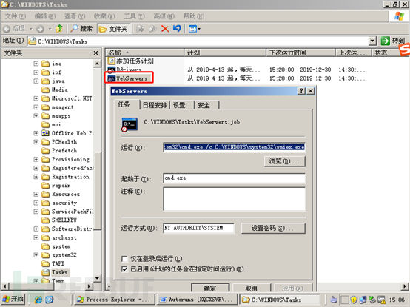Viewport: 410px width, 307px height.
Task: Click the Run as NT AUTHORITY\SYSTEM field
Action: [x=199, y=228]
